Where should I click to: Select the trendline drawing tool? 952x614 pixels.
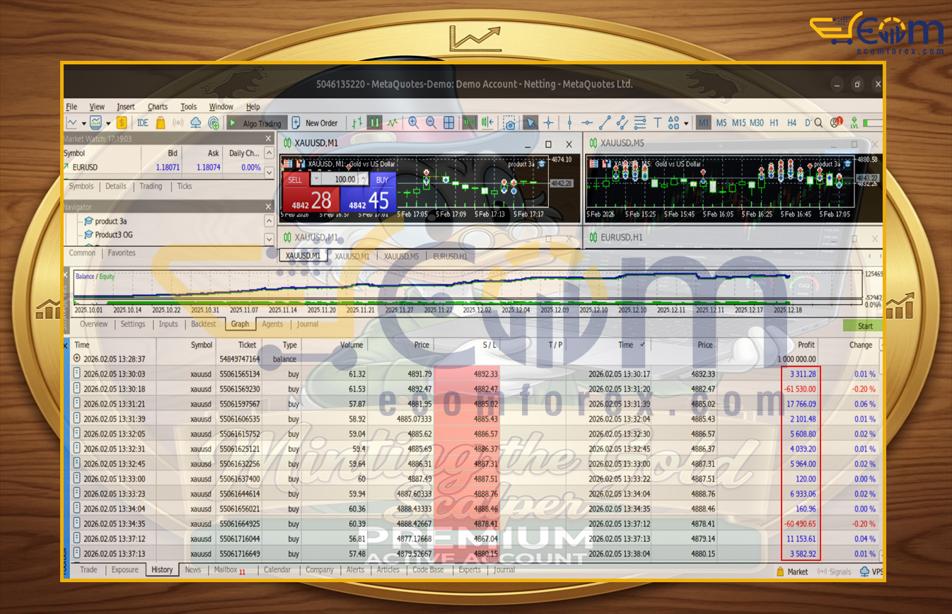point(605,122)
